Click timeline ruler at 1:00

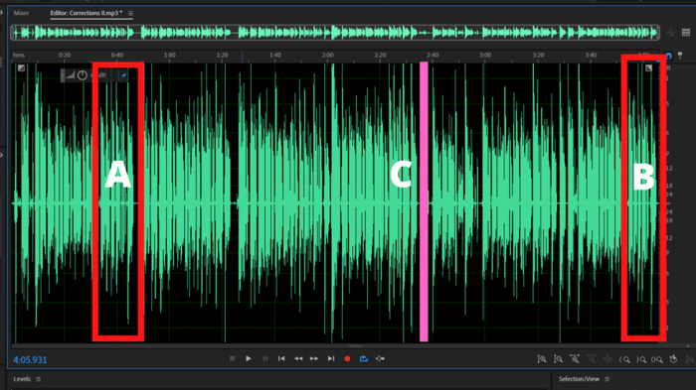coord(170,55)
